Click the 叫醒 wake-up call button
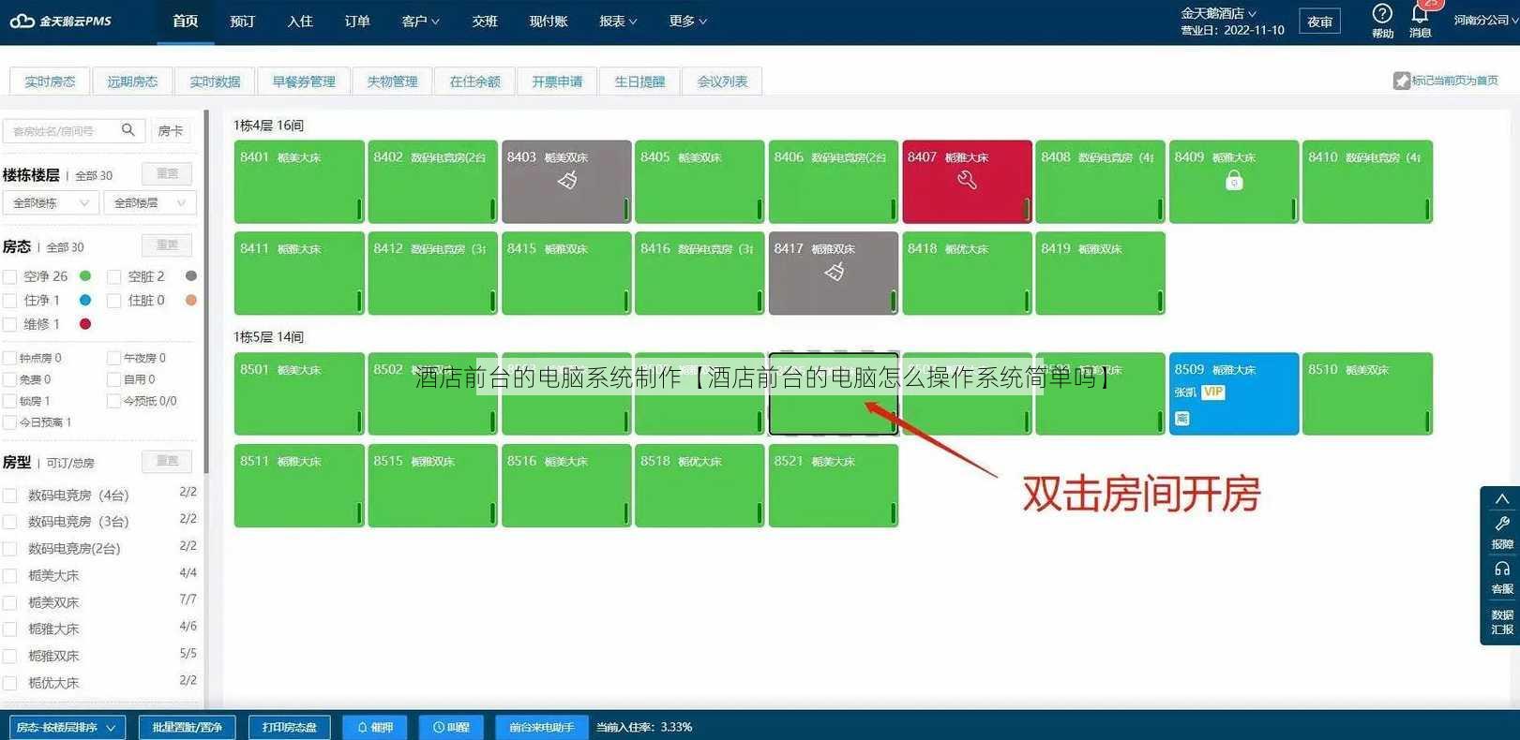This screenshot has width=1520, height=740. pyautogui.click(x=451, y=727)
